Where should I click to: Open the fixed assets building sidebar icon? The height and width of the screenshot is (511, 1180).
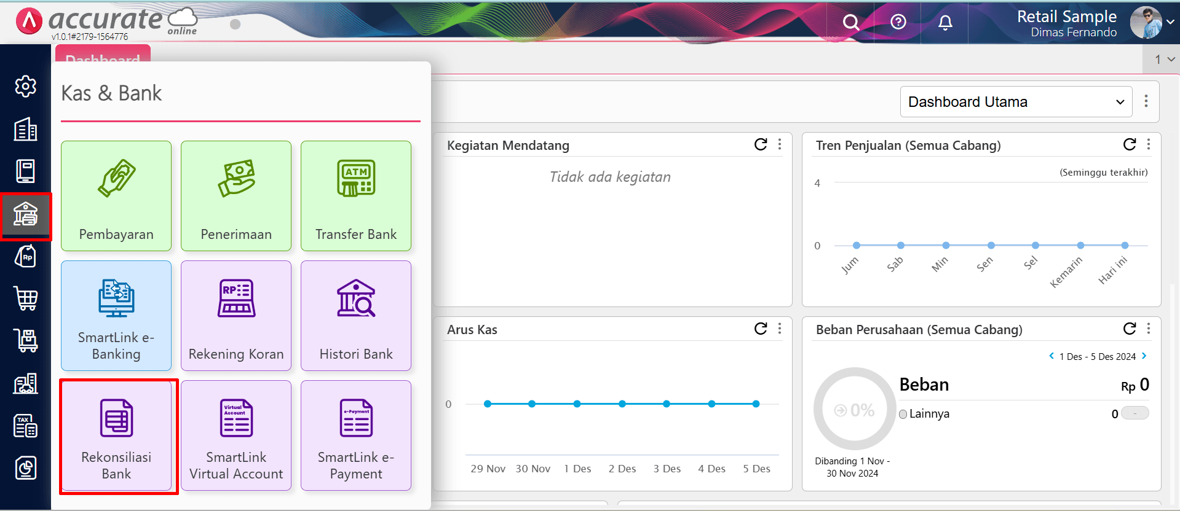click(25, 383)
